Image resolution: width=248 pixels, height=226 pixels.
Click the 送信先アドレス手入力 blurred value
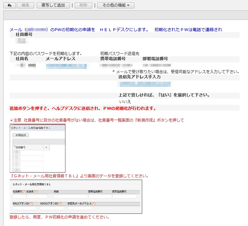pyautogui.click(x=139, y=84)
